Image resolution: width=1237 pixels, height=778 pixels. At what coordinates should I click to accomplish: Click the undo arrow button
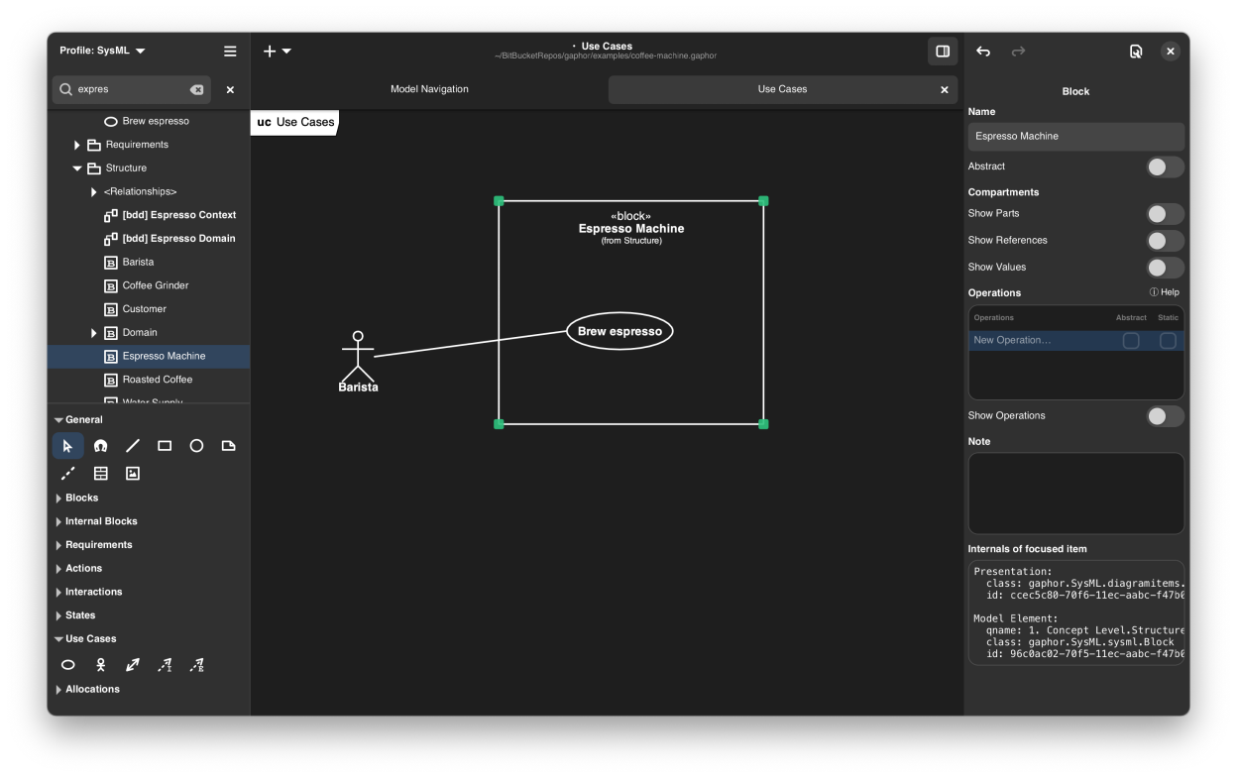[x=983, y=52]
